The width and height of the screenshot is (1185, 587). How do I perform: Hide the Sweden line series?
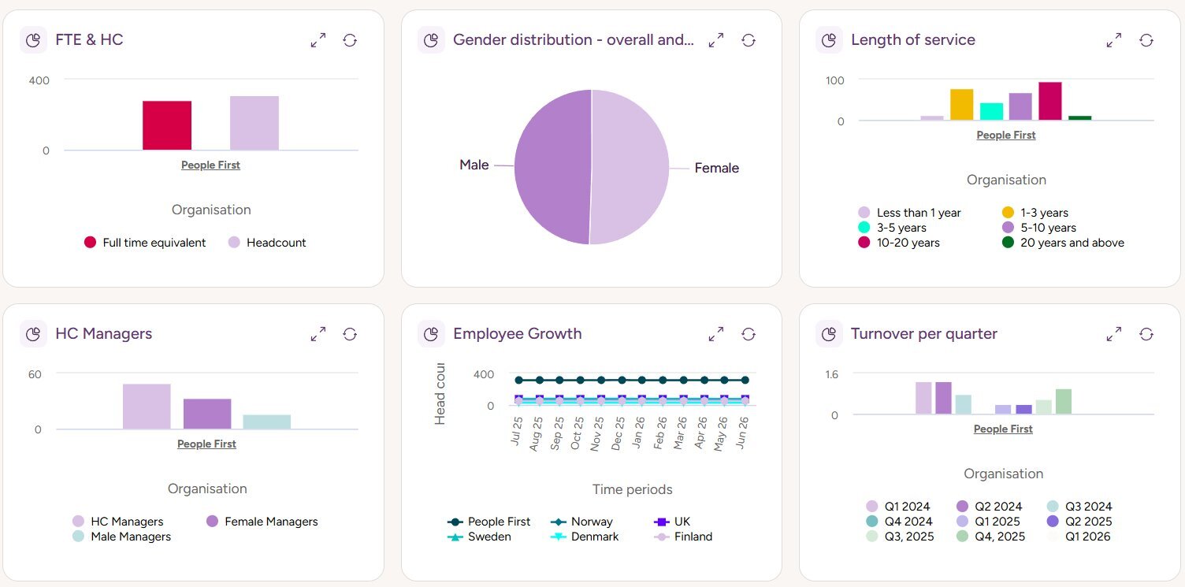[480, 537]
